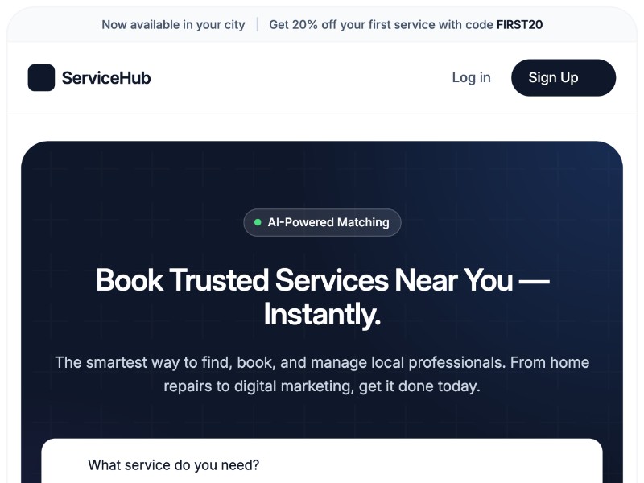Click 'Book Trusted Services Near You' headline

pyautogui.click(x=304, y=280)
